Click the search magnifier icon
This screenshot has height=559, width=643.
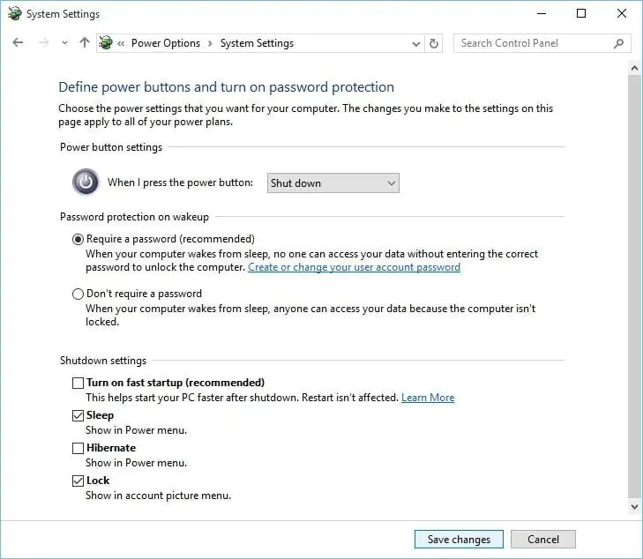coord(619,43)
